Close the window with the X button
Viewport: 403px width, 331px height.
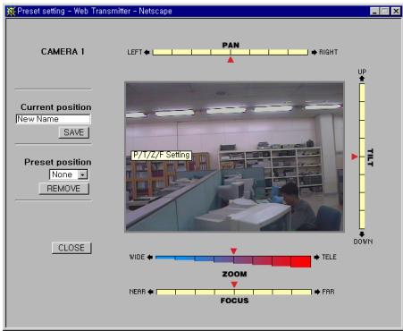pyautogui.click(x=396, y=12)
